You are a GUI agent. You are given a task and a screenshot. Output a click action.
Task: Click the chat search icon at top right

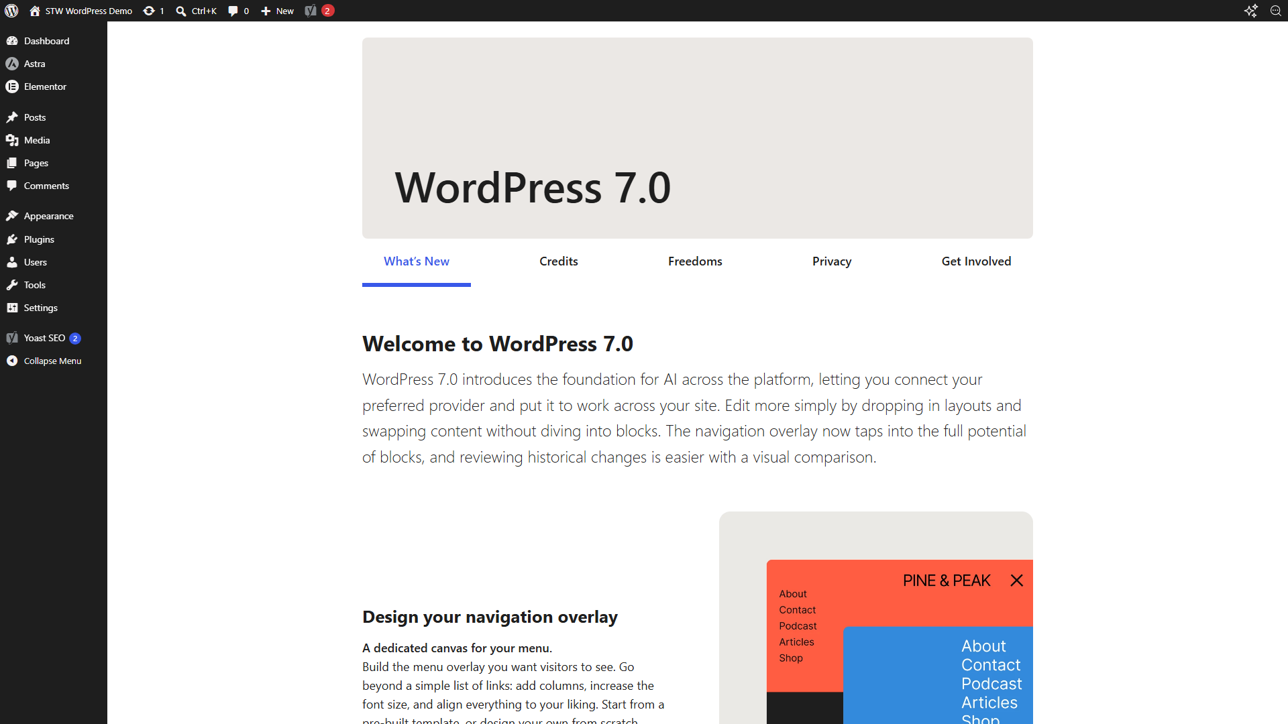(x=1276, y=11)
